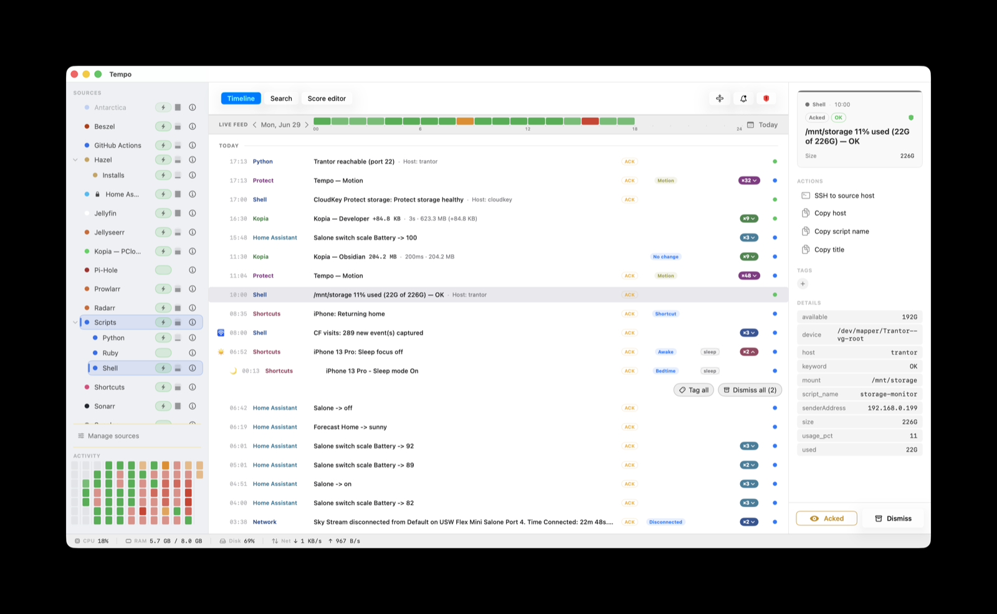Image resolution: width=997 pixels, height=614 pixels.
Task: Click the bell notifications icon
Action: point(743,98)
